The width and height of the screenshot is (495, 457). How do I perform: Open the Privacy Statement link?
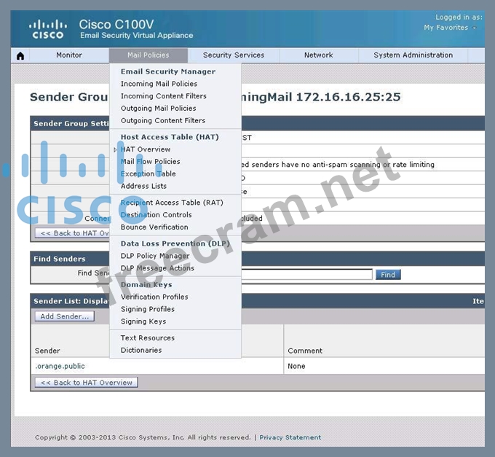pyautogui.click(x=290, y=437)
